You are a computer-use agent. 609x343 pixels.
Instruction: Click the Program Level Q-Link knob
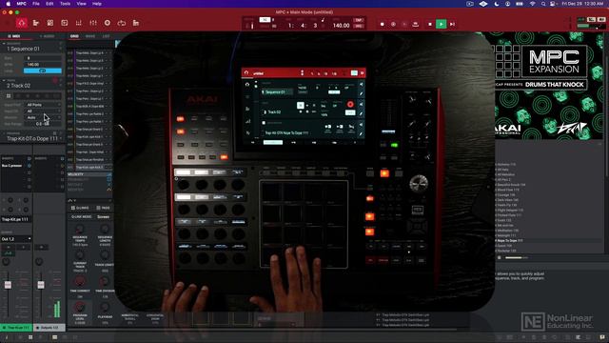(80, 307)
